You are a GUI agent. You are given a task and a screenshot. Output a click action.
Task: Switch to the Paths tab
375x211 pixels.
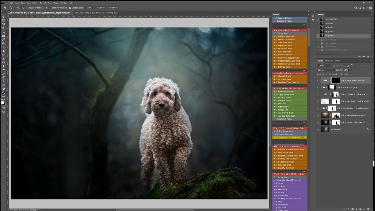(337, 61)
